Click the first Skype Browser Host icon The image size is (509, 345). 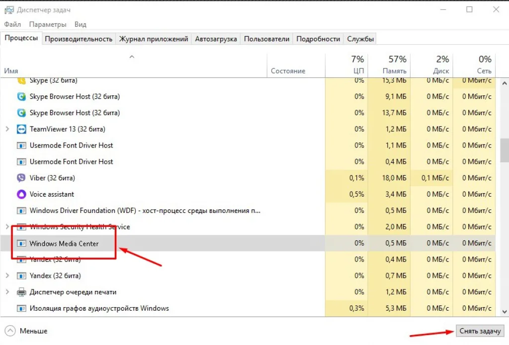21,96
